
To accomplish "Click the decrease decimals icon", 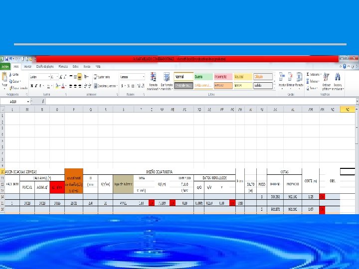I will pos(143,86).
